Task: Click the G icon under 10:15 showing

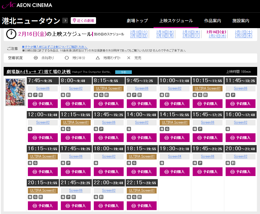Action: (200, 95)
